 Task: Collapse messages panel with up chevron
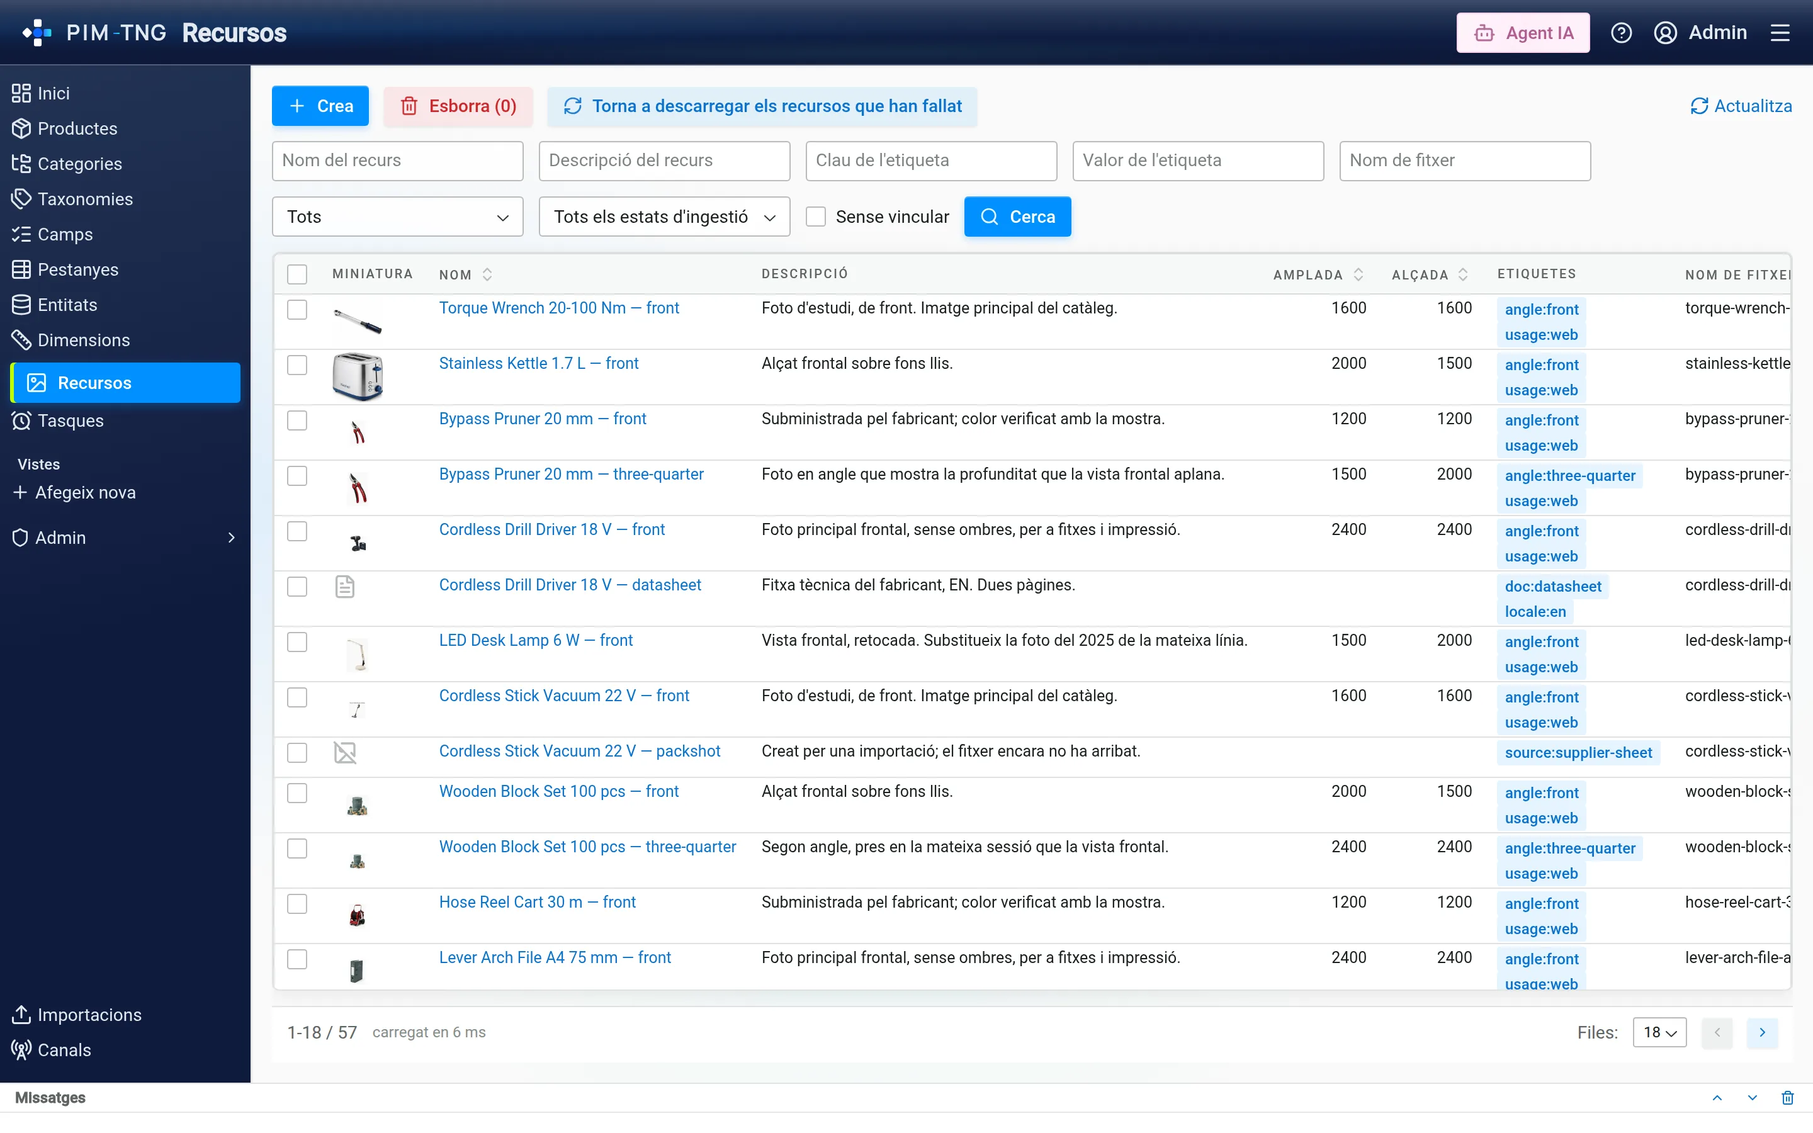(1717, 1098)
